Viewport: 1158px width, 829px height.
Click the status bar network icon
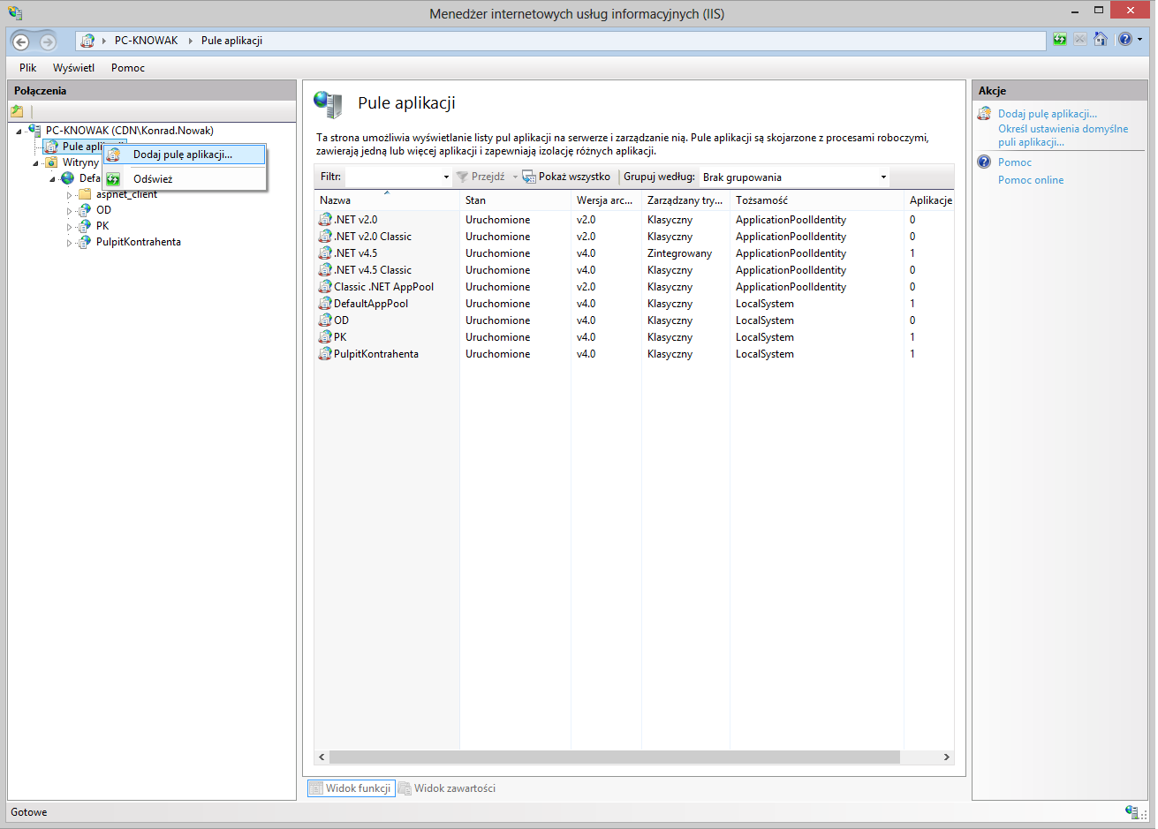(1132, 812)
